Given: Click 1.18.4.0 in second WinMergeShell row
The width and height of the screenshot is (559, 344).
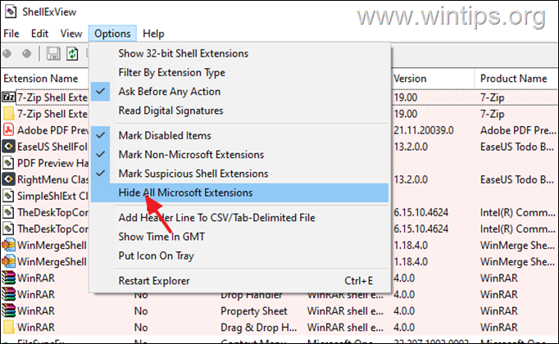Looking at the screenshot, I should tap(411, 262).
